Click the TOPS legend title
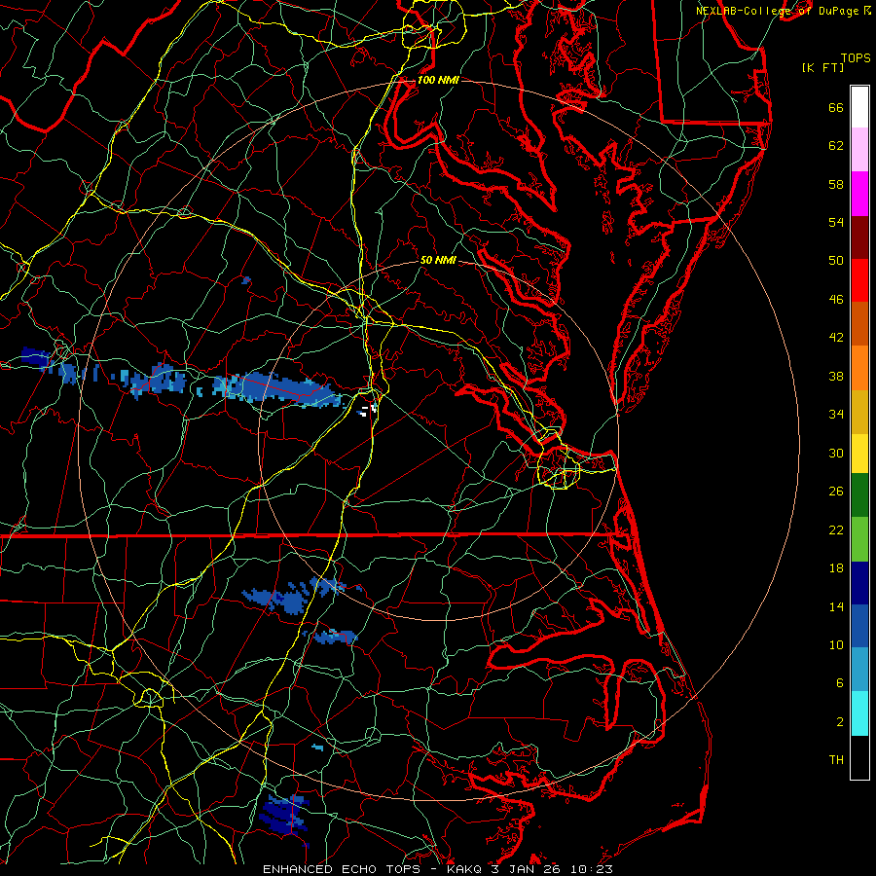This screenshot has height=876, width=876. (x=856, y=58)
